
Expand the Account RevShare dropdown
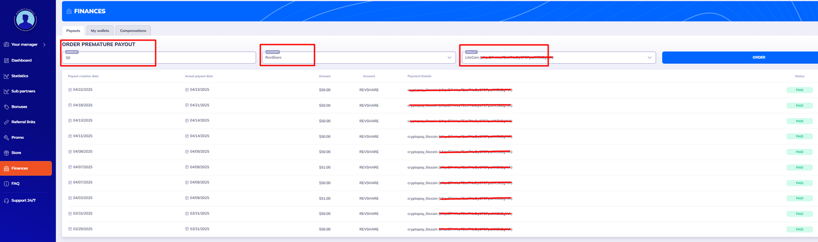click(x=449, y=58)
